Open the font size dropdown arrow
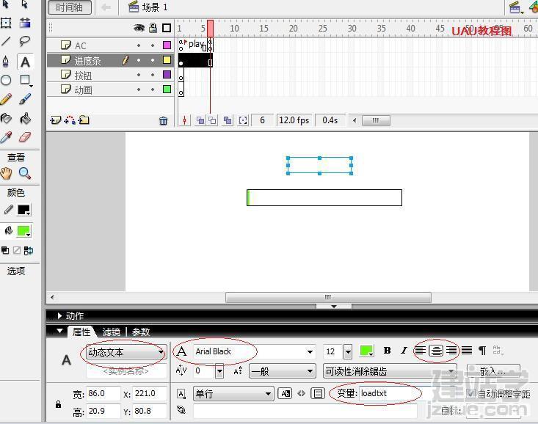538x424 pixels. pos(348,351)
